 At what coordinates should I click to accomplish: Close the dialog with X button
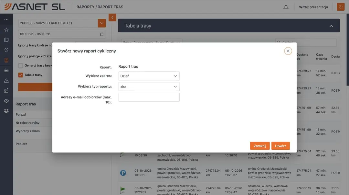click(288, 51)
